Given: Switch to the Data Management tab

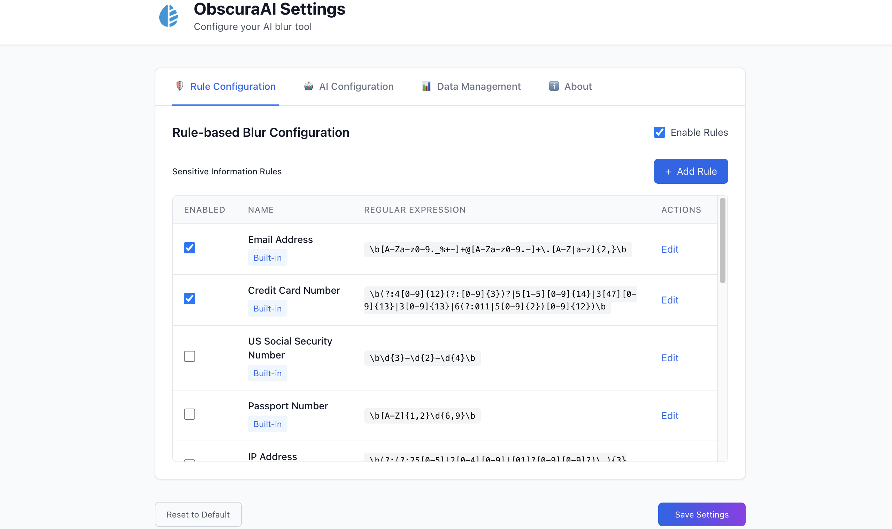Looking at the screenshot, I should click(478, 86).
